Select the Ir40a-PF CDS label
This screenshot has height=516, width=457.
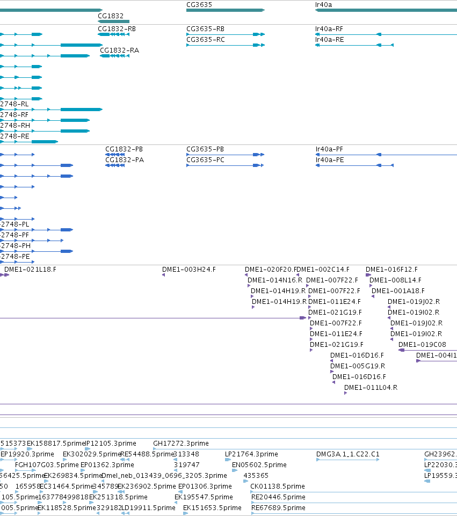point(329,149)
